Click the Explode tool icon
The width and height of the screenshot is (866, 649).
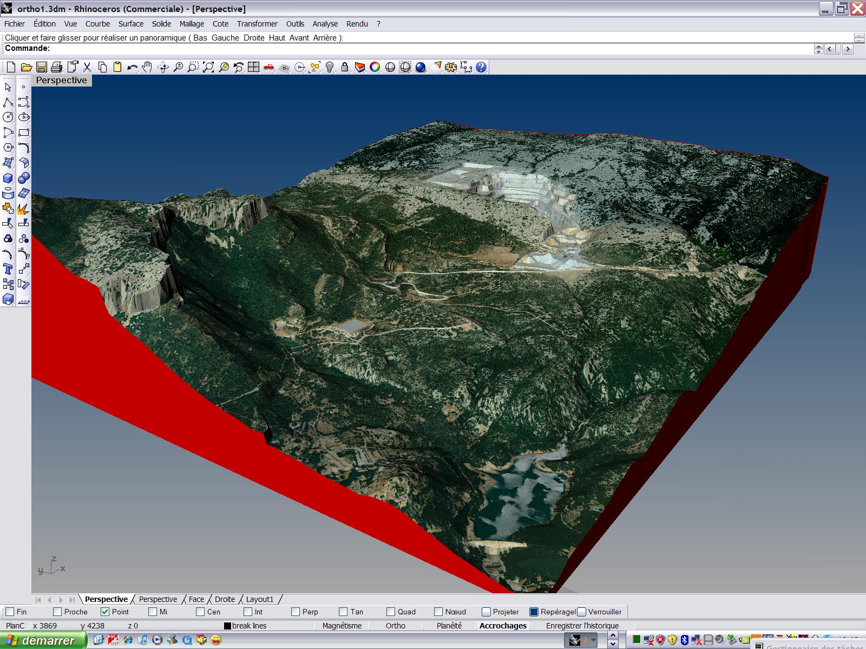23,209
